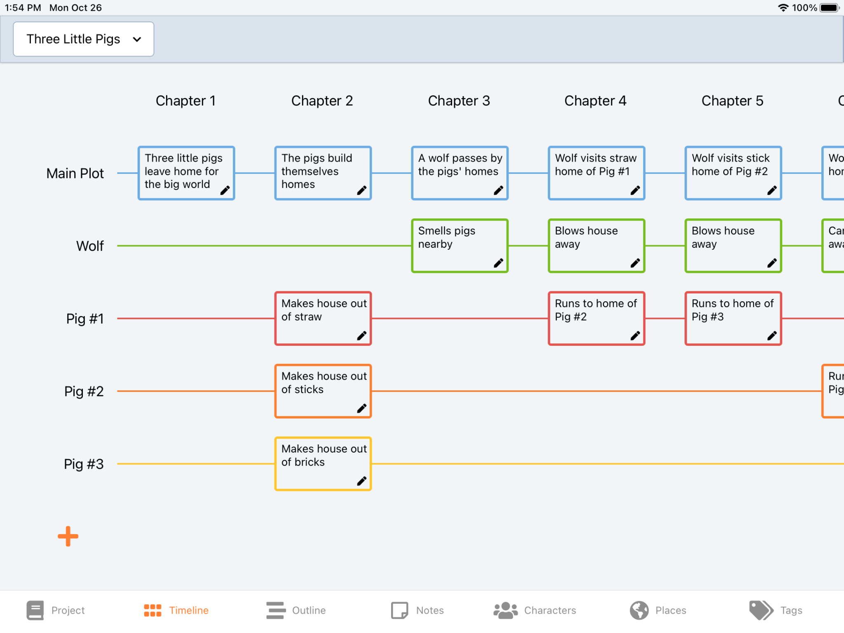Click pencil icon on 'Smells pigs nearby' card

point(498,263)
